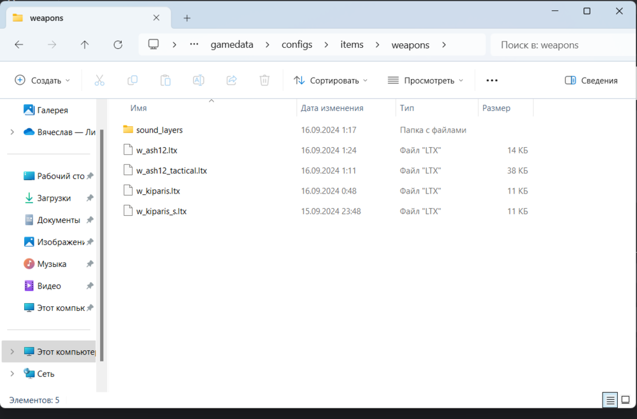Click the Cut scissors icon

(99, 80)
